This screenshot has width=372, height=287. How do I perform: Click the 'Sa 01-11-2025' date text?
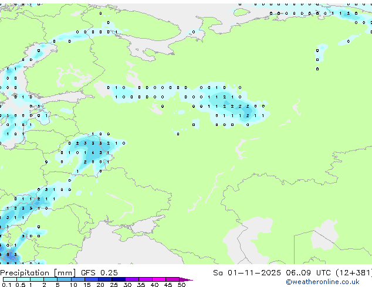click(x=247, y=273)
